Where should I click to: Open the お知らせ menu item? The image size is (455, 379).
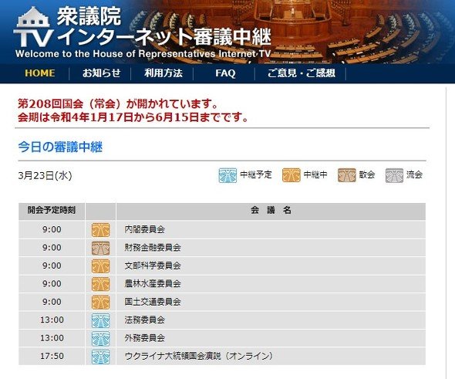pyautogui.click(x=101, y=73)
